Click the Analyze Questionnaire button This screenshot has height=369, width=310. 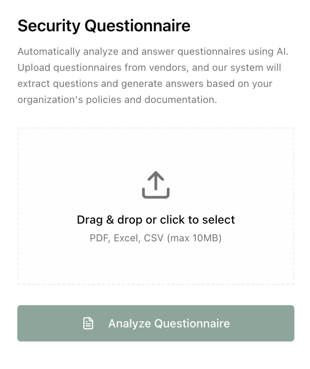click(155, 323)
